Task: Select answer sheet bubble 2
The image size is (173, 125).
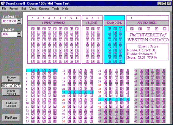Action: tap(140, 29)
